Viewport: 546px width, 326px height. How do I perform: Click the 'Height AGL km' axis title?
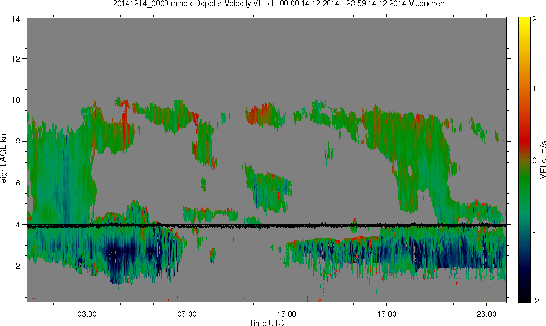3,160
